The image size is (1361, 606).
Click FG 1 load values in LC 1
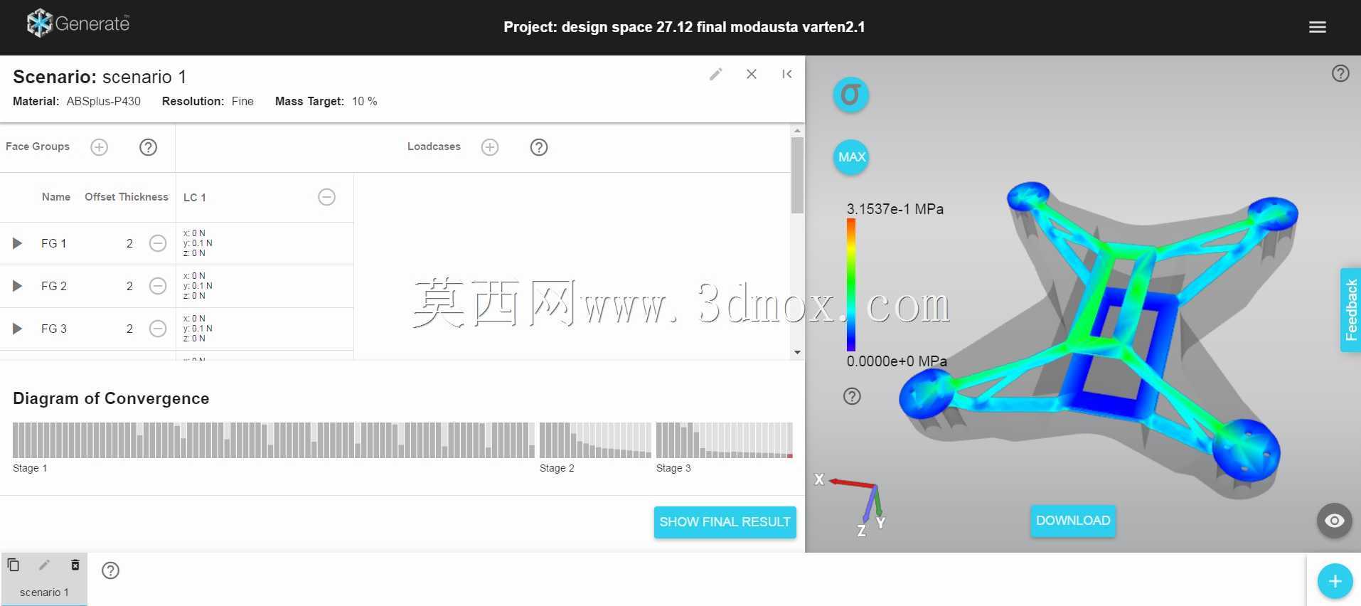point(198,243)
